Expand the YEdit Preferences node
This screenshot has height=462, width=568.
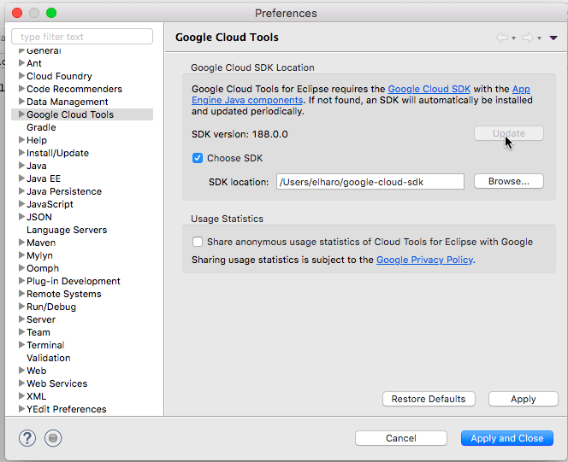21,409
